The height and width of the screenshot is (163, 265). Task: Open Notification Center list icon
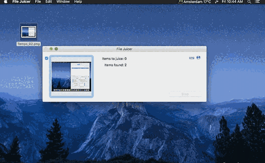(x=257, y=2)
